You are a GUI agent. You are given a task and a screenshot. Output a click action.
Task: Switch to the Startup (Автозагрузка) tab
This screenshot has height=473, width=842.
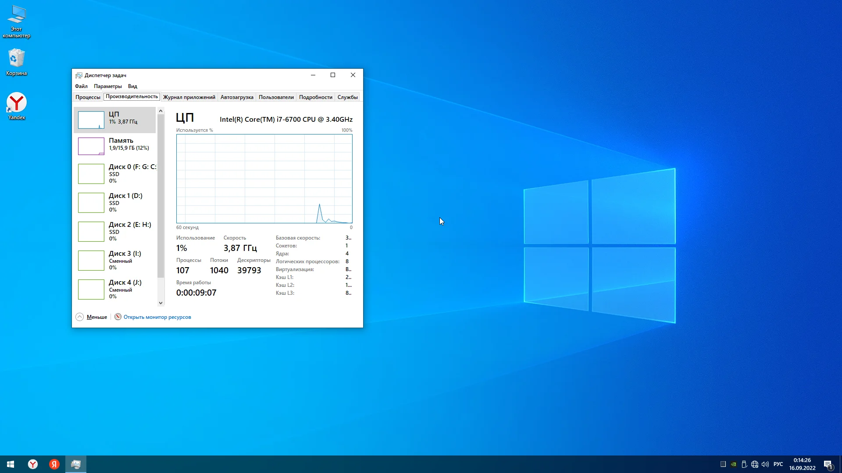pos(237,97)
